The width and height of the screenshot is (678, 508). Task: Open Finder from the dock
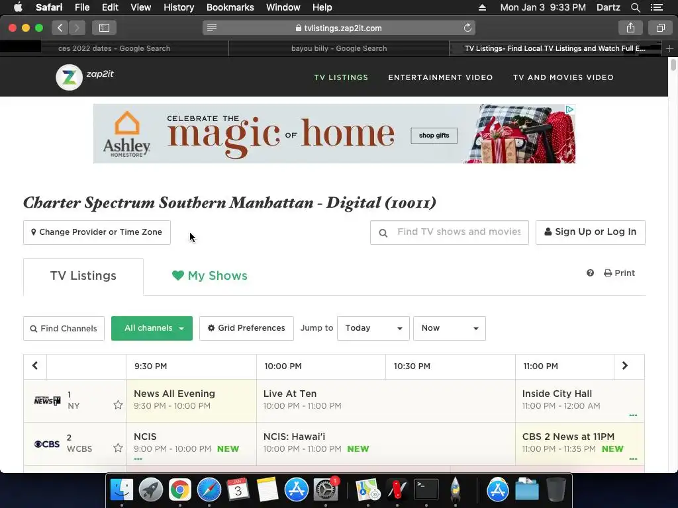122,490
